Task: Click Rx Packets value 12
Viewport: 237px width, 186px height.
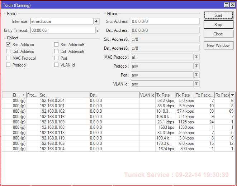Action: tap(231, 143)
